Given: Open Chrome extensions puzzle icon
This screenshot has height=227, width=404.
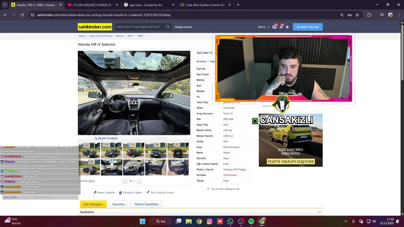Looking at the screenshot, I should [369, 15].
